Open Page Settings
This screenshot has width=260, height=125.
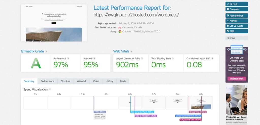237,15
